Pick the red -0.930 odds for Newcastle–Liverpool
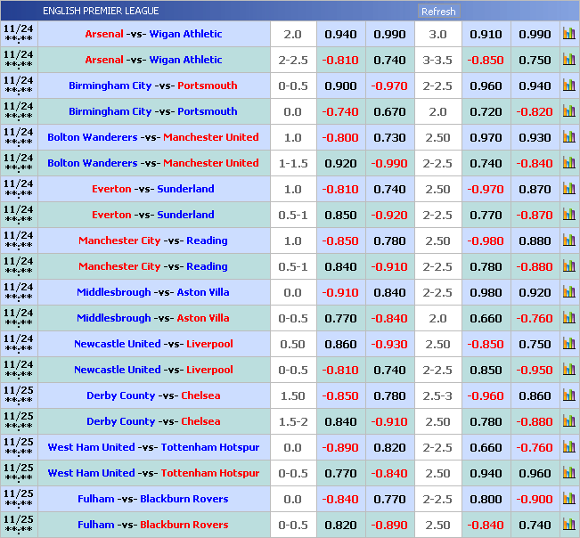 point(389,344)
